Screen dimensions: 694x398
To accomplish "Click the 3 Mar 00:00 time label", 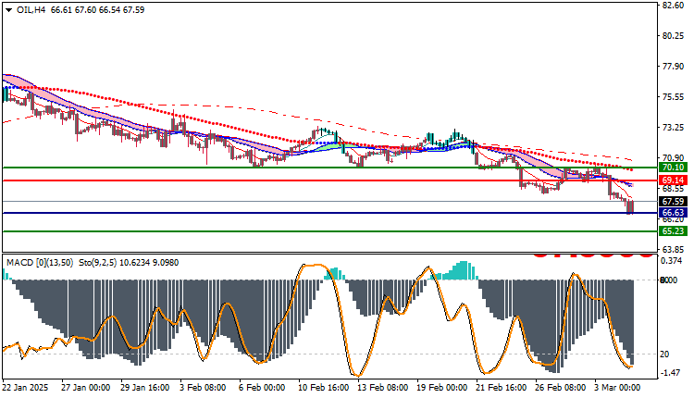I will coord(617,388).
